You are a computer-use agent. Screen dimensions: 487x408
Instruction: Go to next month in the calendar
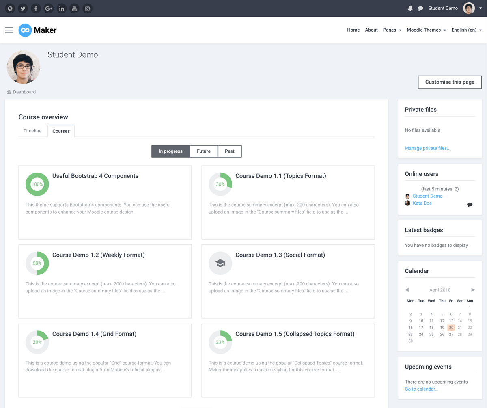473,290
